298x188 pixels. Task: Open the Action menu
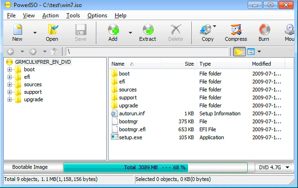tap(50, 15)
